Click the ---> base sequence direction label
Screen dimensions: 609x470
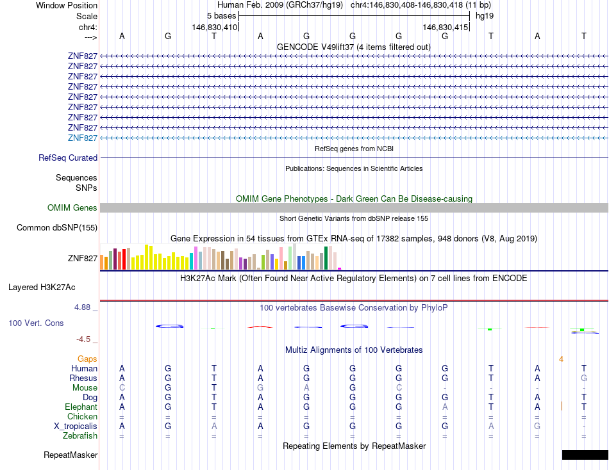91,37
